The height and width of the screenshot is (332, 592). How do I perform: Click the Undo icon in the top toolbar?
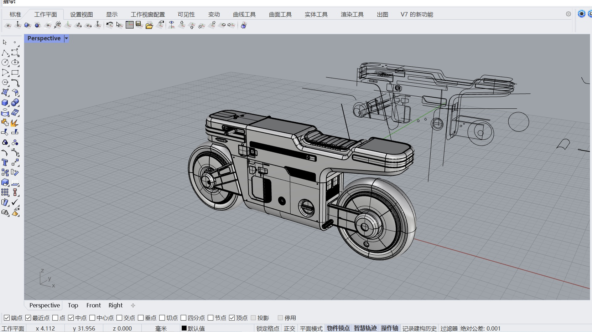pos(110,25)
